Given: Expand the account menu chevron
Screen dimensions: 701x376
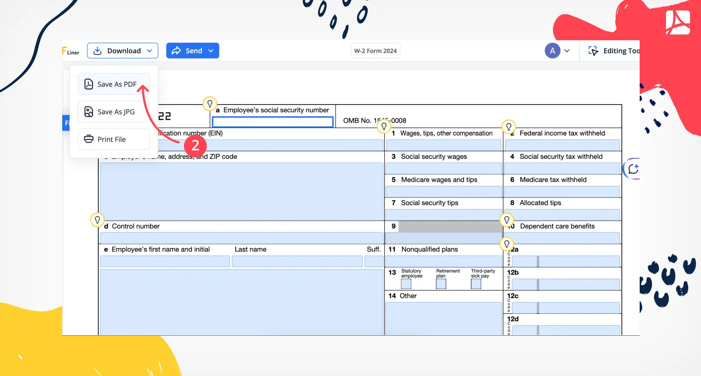Looking at the screenshot, I should [x=566, y=51].
